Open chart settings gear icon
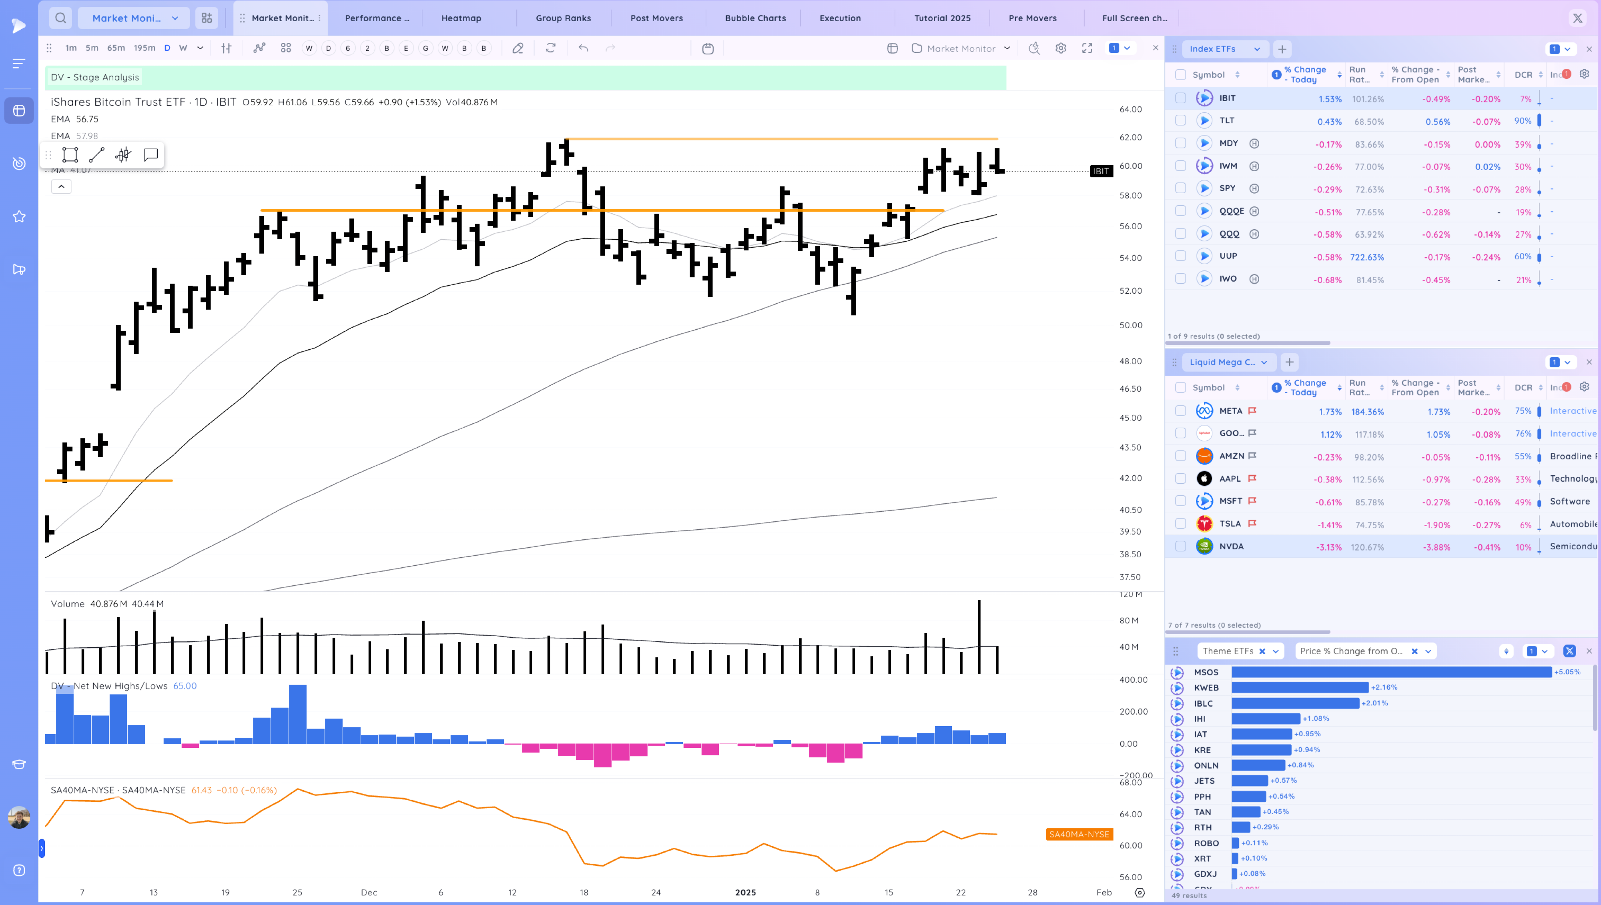Viewport: 1601px width, 905px height. point(1061,48)
